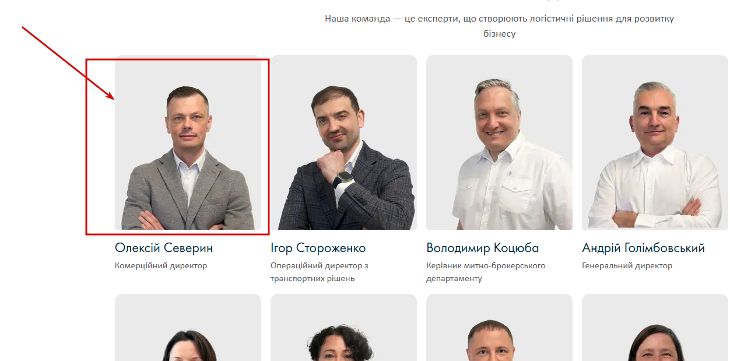Click the name Олексій Северин

pos(164,248)
